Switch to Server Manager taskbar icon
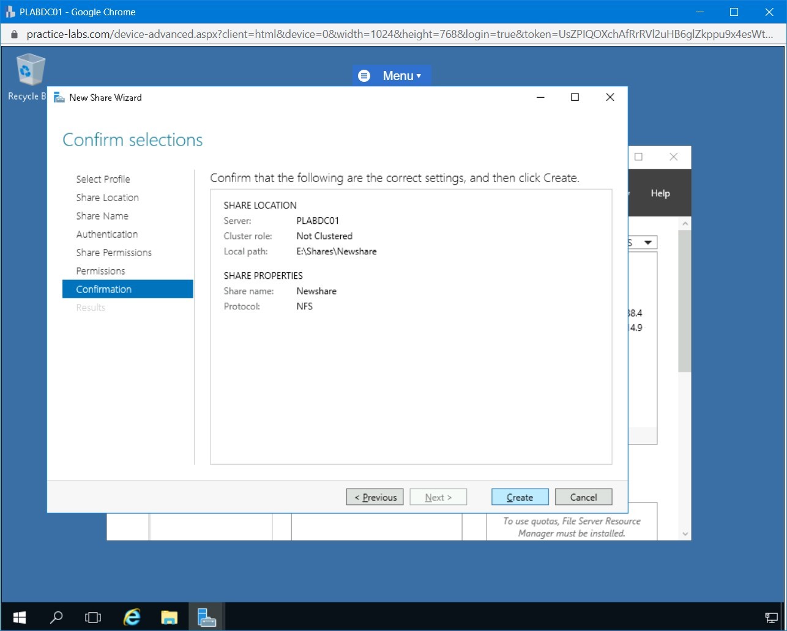The width and height of the screenshot is (787, 631). pos(207,617)
